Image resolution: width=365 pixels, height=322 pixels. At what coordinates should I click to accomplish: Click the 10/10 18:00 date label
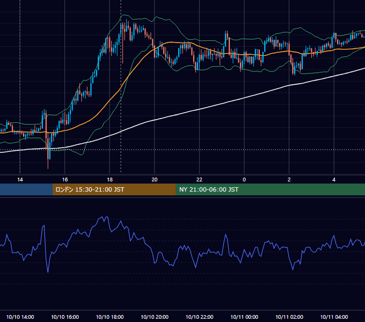(109, 317)
